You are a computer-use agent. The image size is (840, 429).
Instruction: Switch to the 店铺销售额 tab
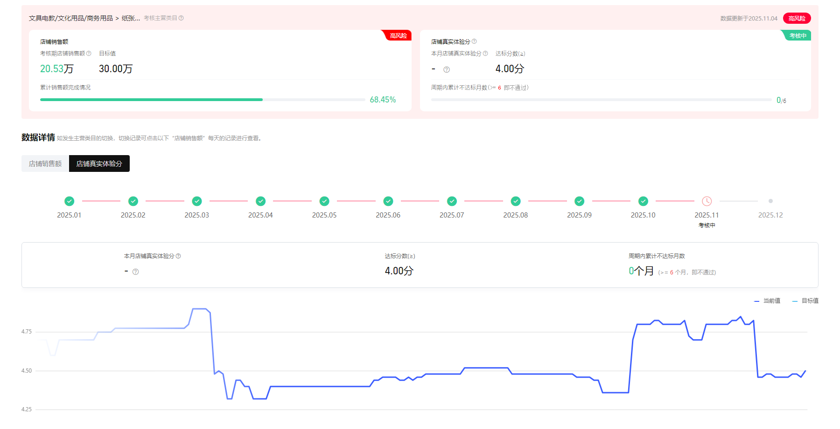45,163
